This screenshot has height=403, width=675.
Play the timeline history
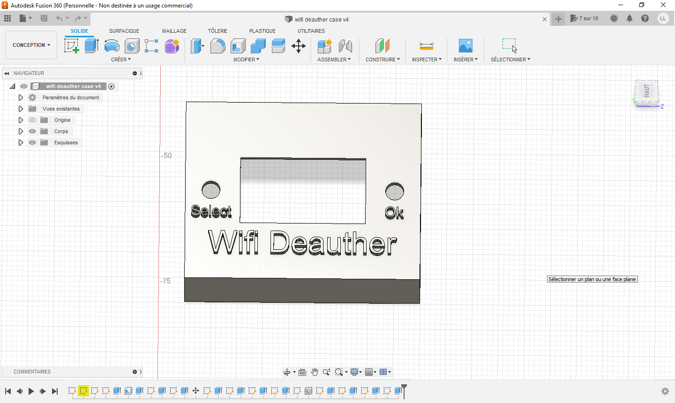coord(30,391)
